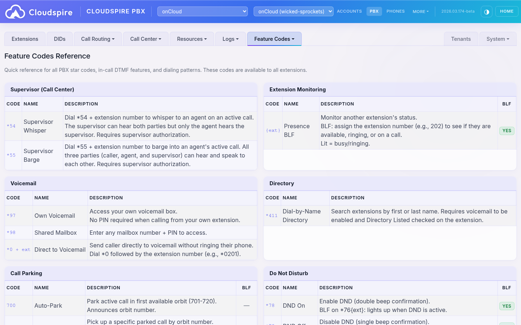Image resolution: width=521 pixels, height=325 pixels.
Task: Open the System dropdown
Action: (x=497, y=39)
